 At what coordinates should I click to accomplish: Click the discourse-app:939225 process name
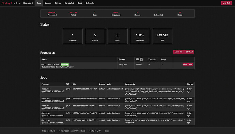point(51,64)
